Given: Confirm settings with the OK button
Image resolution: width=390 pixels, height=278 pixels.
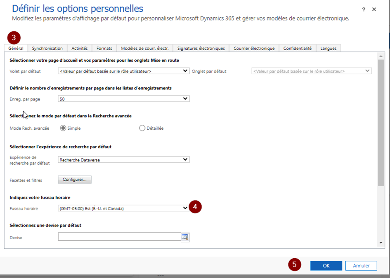Looking at the screenshot, I should tap(326, 266).
